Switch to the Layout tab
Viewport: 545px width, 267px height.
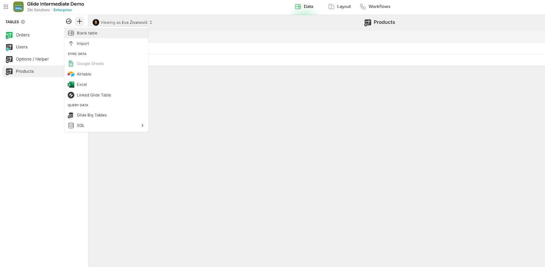pyautogui.click(x=340, y=6)
